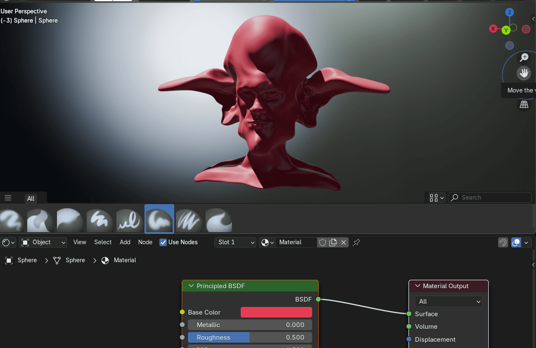Click Sphere object in breadcrumb path
Viewport: 536px width, 348px height.
(27, 260)
